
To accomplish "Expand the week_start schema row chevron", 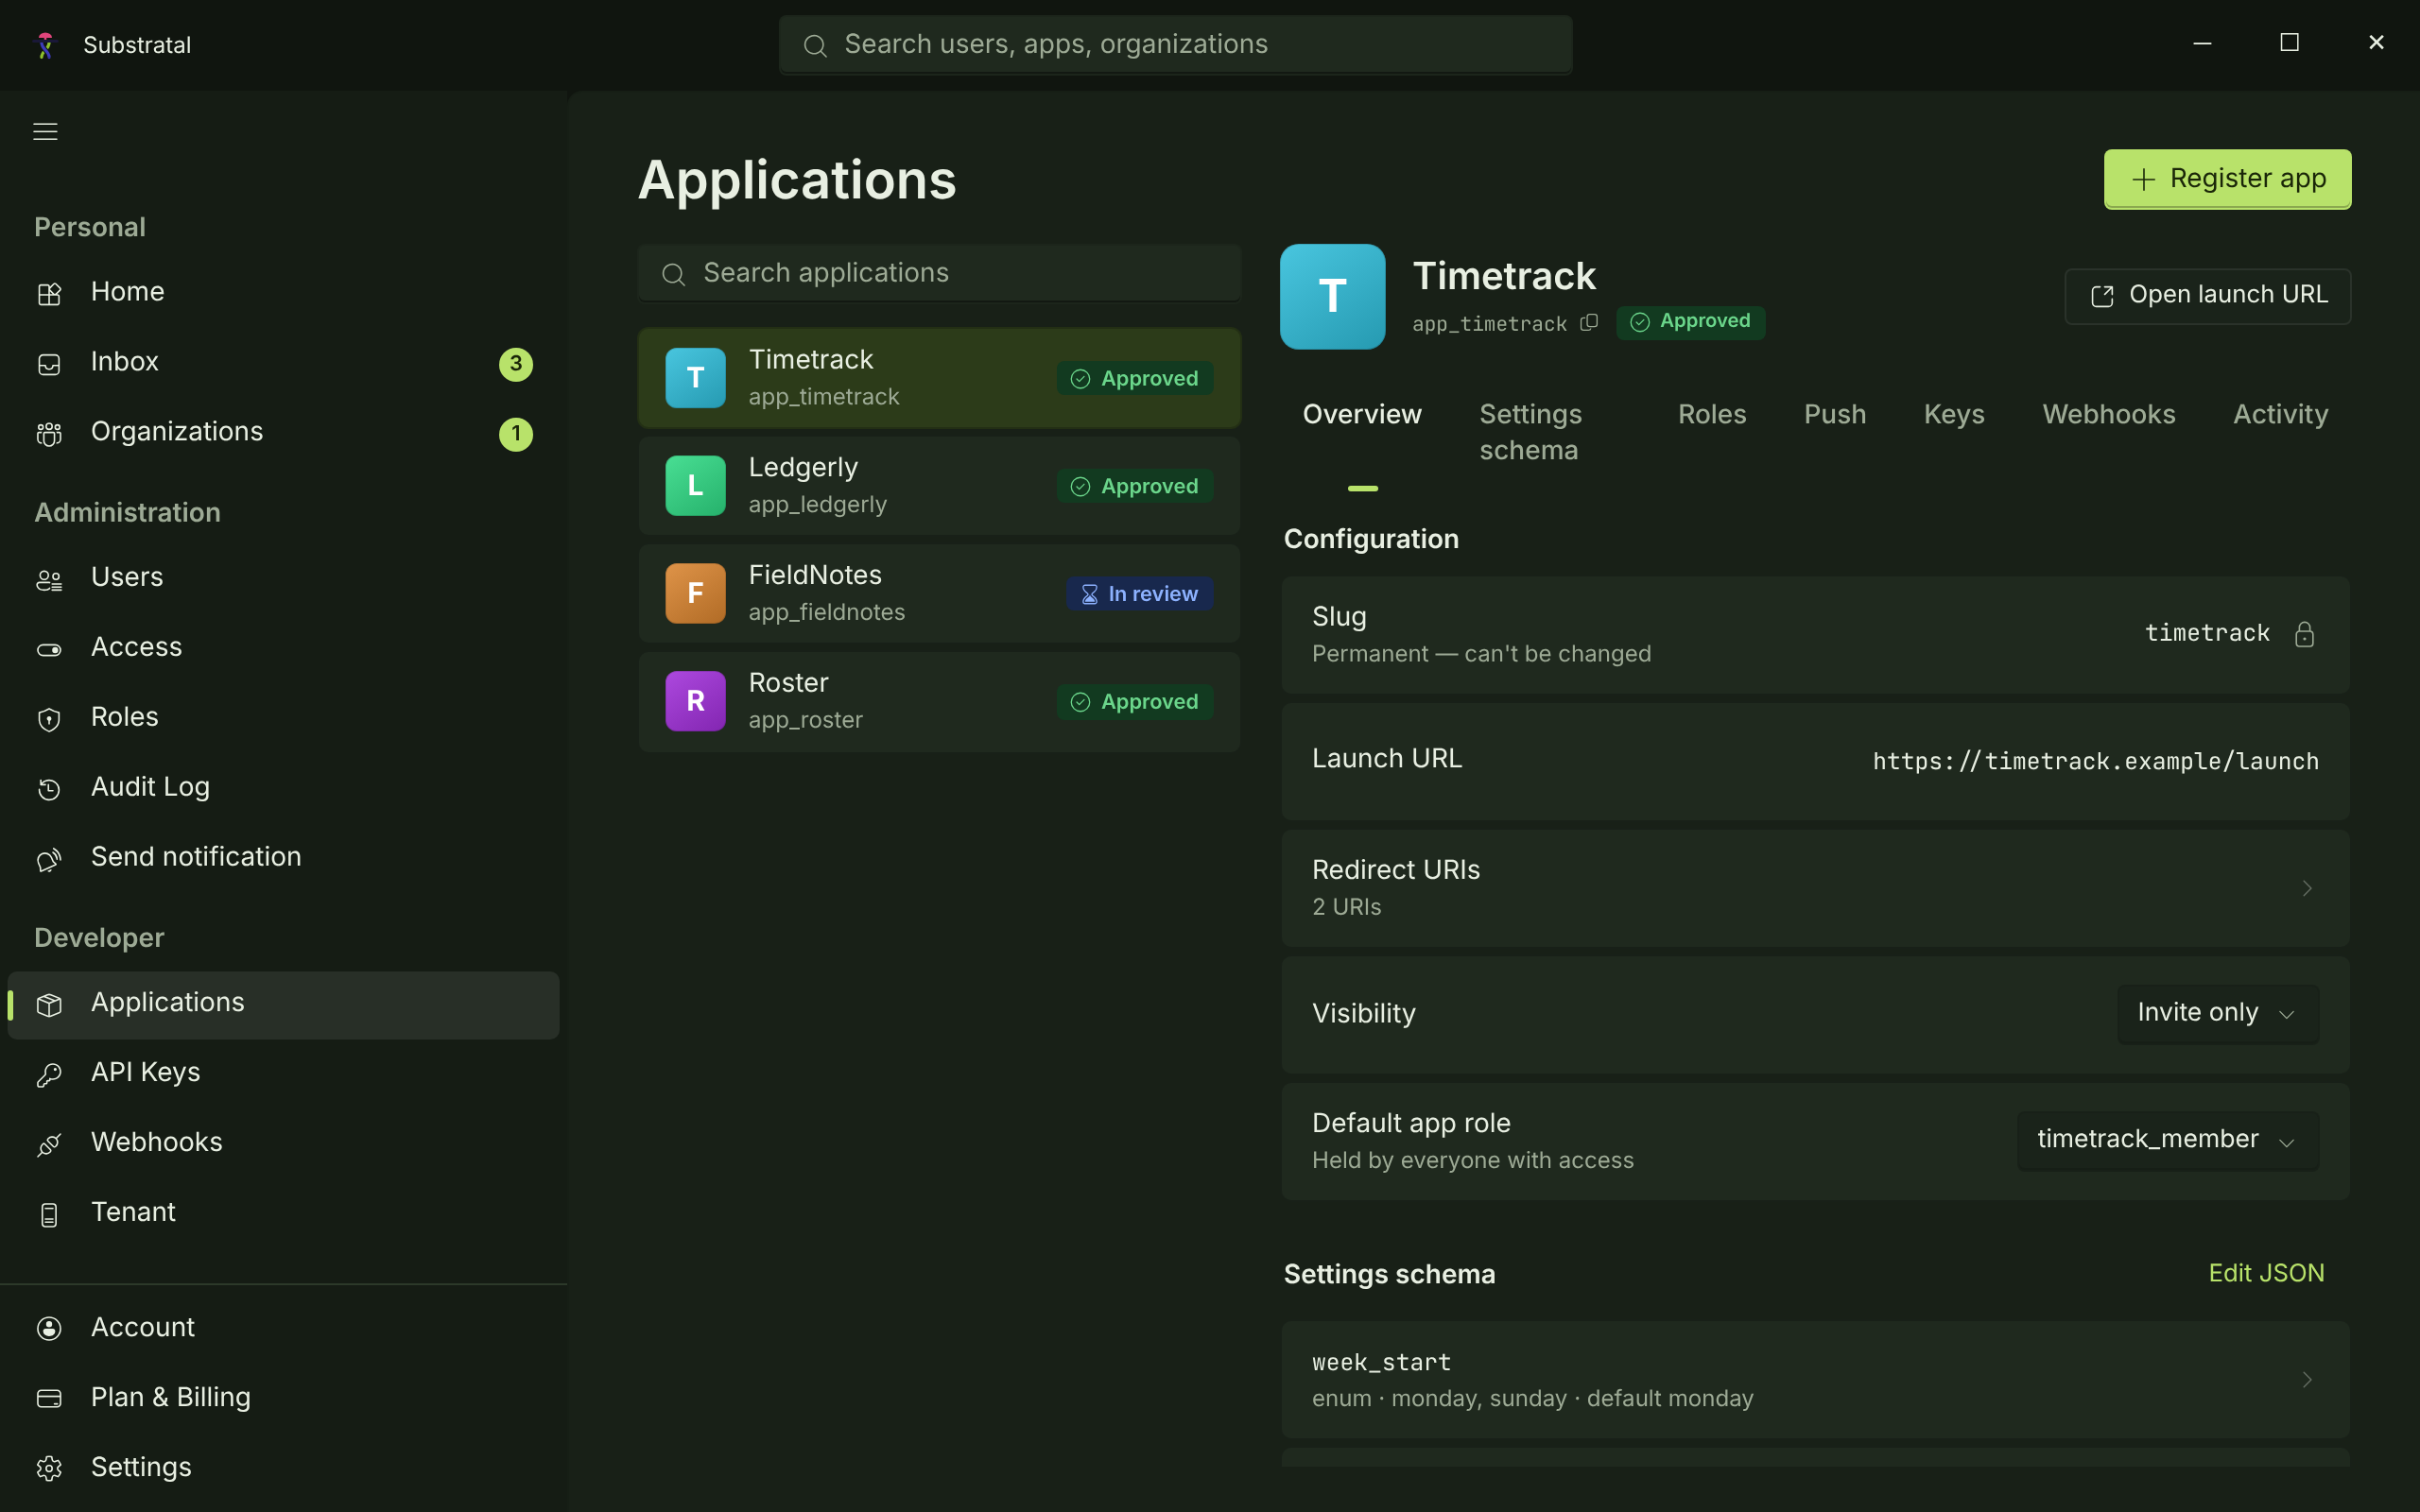I will [2307, 1380].
